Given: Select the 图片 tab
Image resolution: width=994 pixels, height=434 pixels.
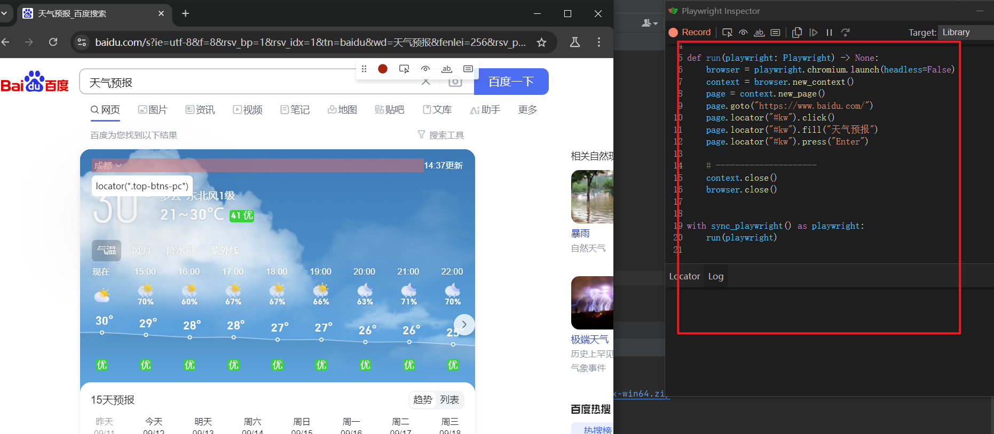Looking at the screenshot, I should 153,110.
